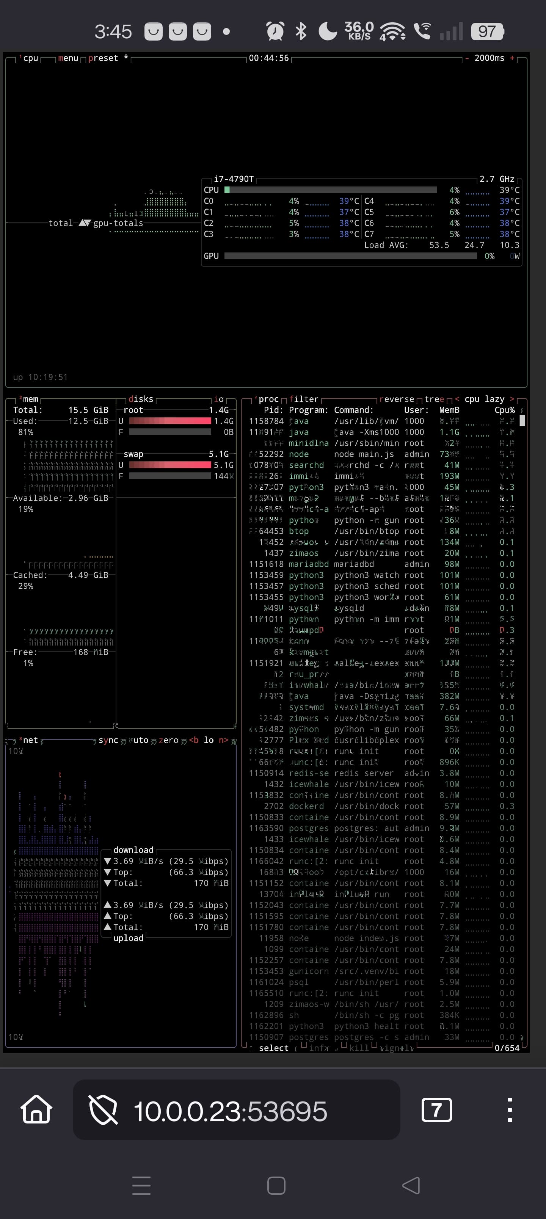Open the btop menu
Screen dimensions: 546x1219
(x=68, y=58)
